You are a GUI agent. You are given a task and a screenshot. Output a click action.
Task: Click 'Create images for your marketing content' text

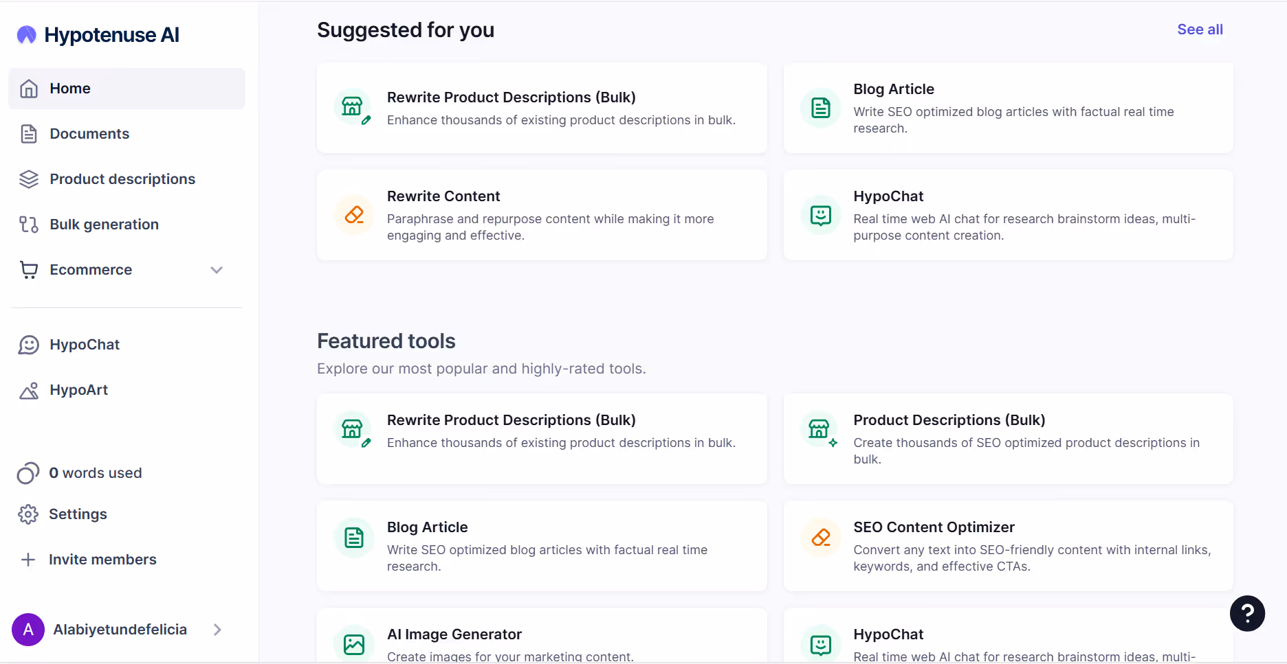510,656
